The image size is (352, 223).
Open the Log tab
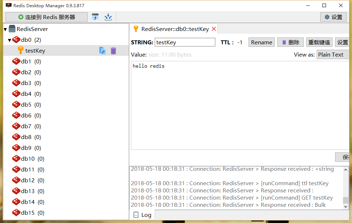[x=142, y=215]
